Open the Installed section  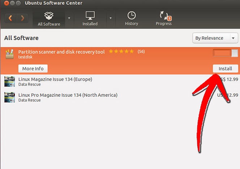[90, 19]
